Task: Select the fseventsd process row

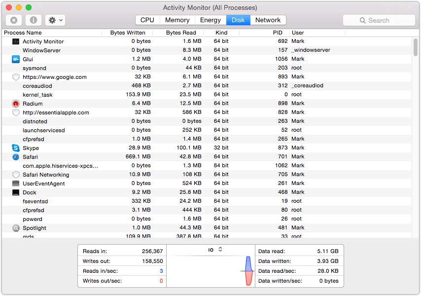Action: tap(207, 201)
